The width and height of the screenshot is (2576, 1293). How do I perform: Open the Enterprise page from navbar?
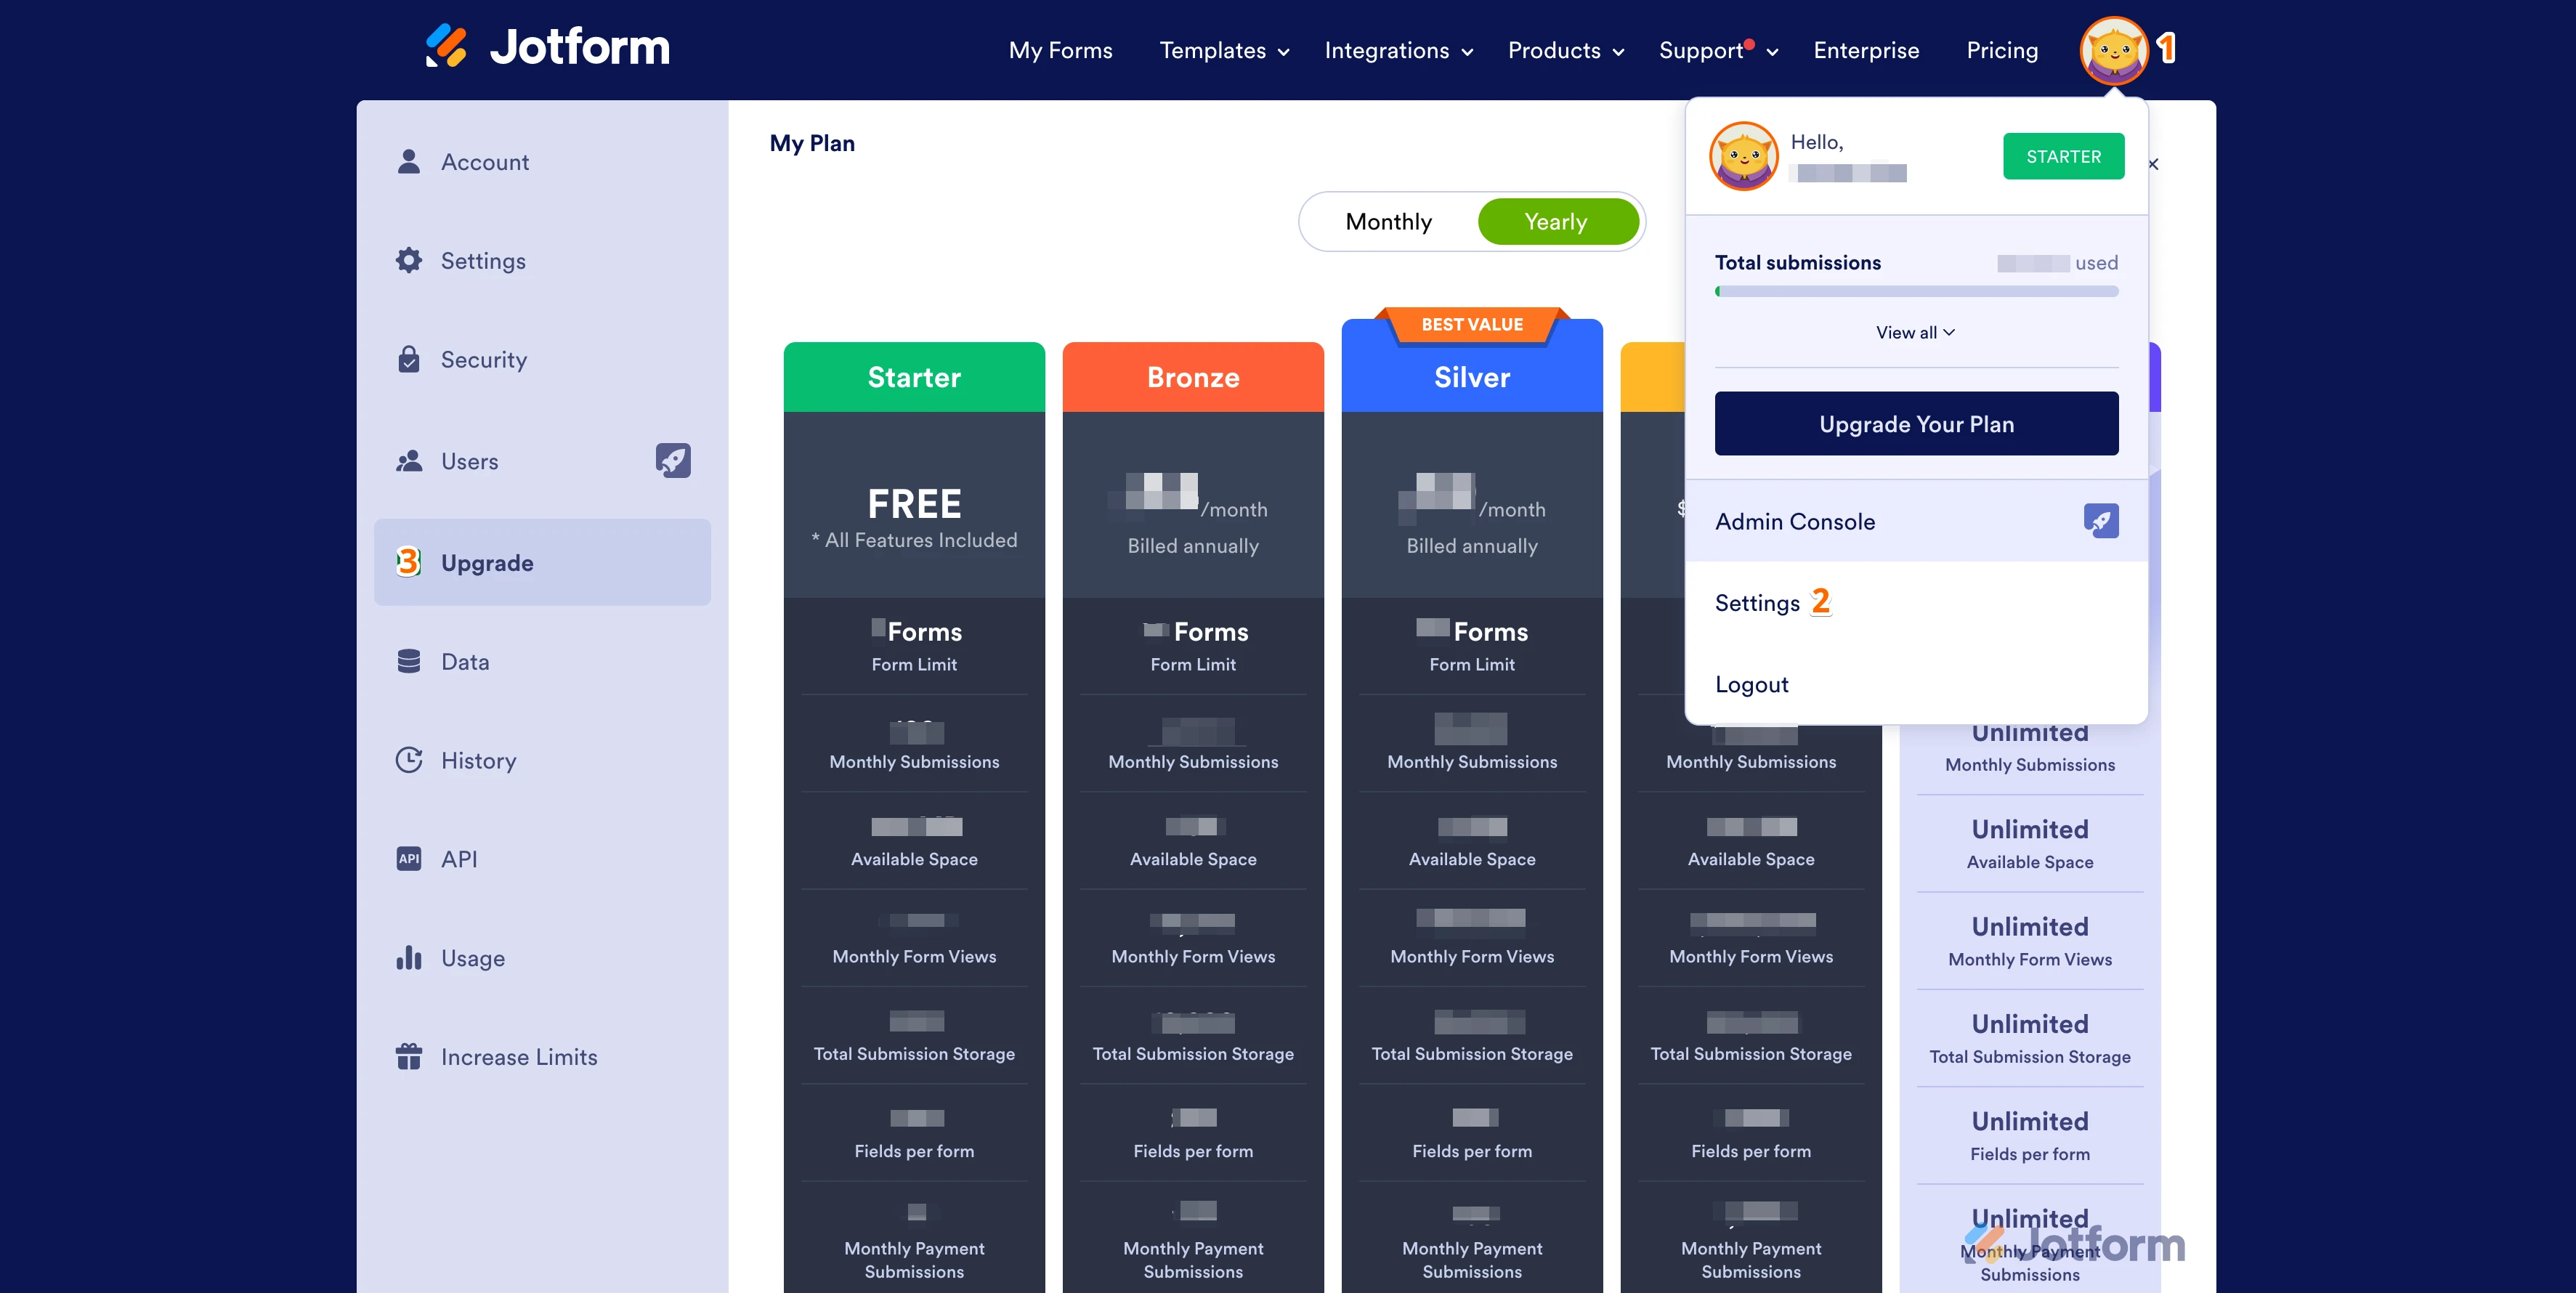coord(1866,50)
